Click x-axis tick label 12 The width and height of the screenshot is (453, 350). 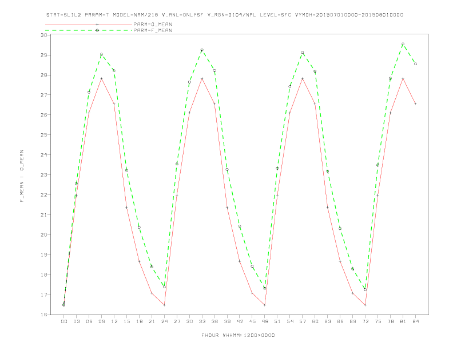114,321
